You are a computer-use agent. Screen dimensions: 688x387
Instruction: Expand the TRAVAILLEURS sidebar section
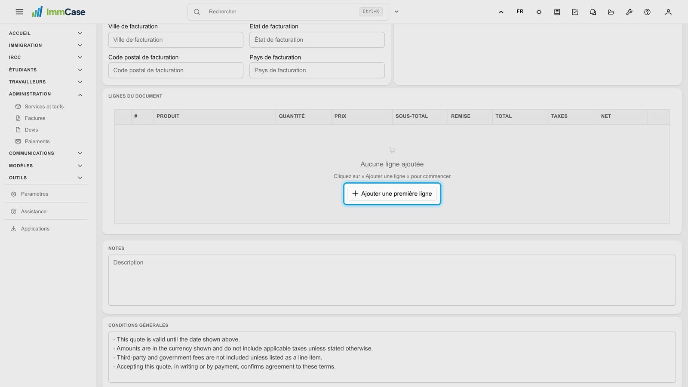coord(46,82)
